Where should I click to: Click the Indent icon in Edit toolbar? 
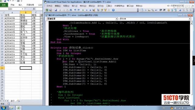tap(161, 10)
